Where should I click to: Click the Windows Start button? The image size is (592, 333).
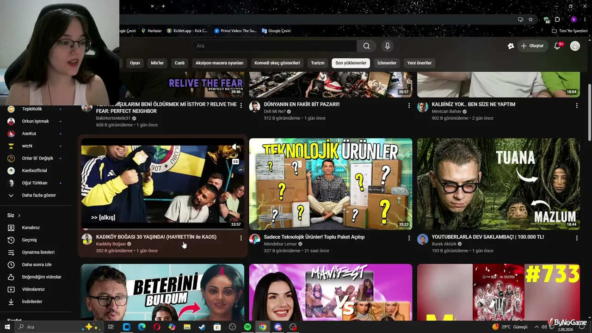coord(7,327)
